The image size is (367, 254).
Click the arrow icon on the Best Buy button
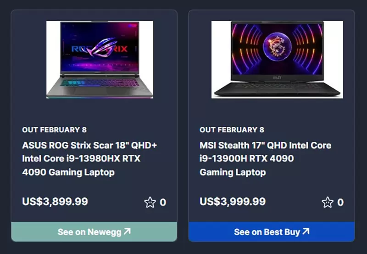tap(306, 231)
